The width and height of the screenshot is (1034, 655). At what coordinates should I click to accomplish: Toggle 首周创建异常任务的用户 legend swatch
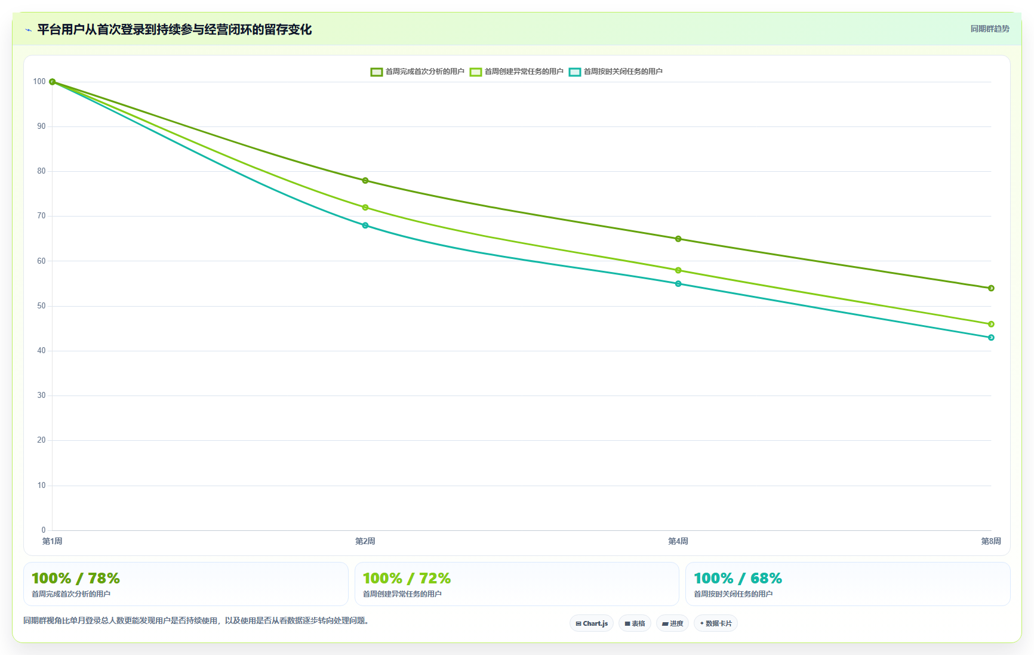pos(475,72)
